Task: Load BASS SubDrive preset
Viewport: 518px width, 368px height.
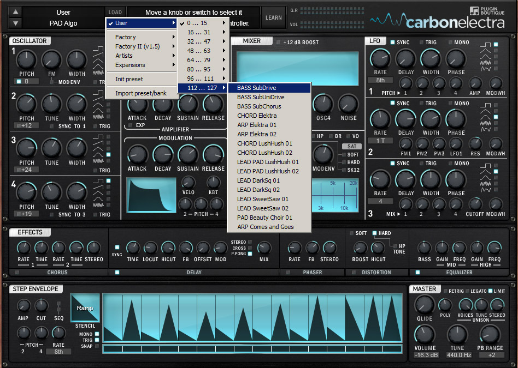Action: [269, 88]
